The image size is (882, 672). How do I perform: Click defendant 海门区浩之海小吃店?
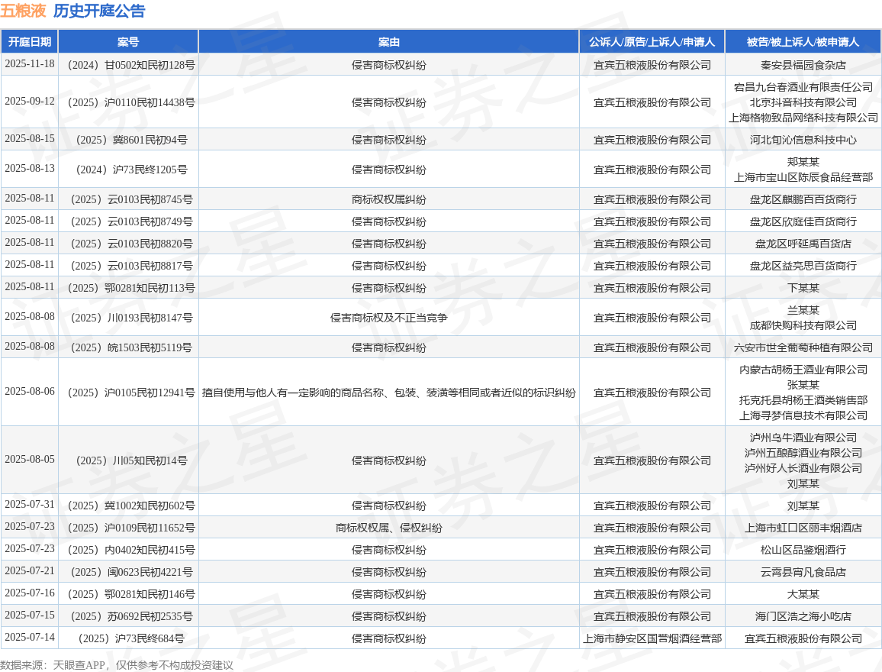[x=803, y=616]
